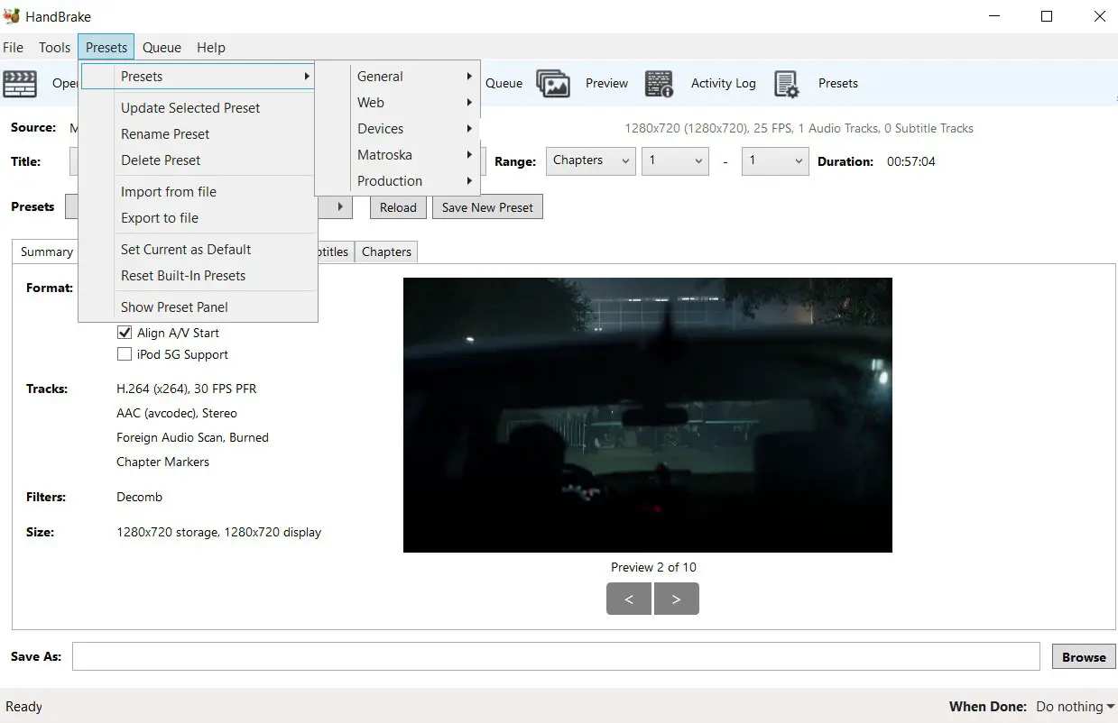
Task: Show the next preview image arrow
Action: [676, 599]
